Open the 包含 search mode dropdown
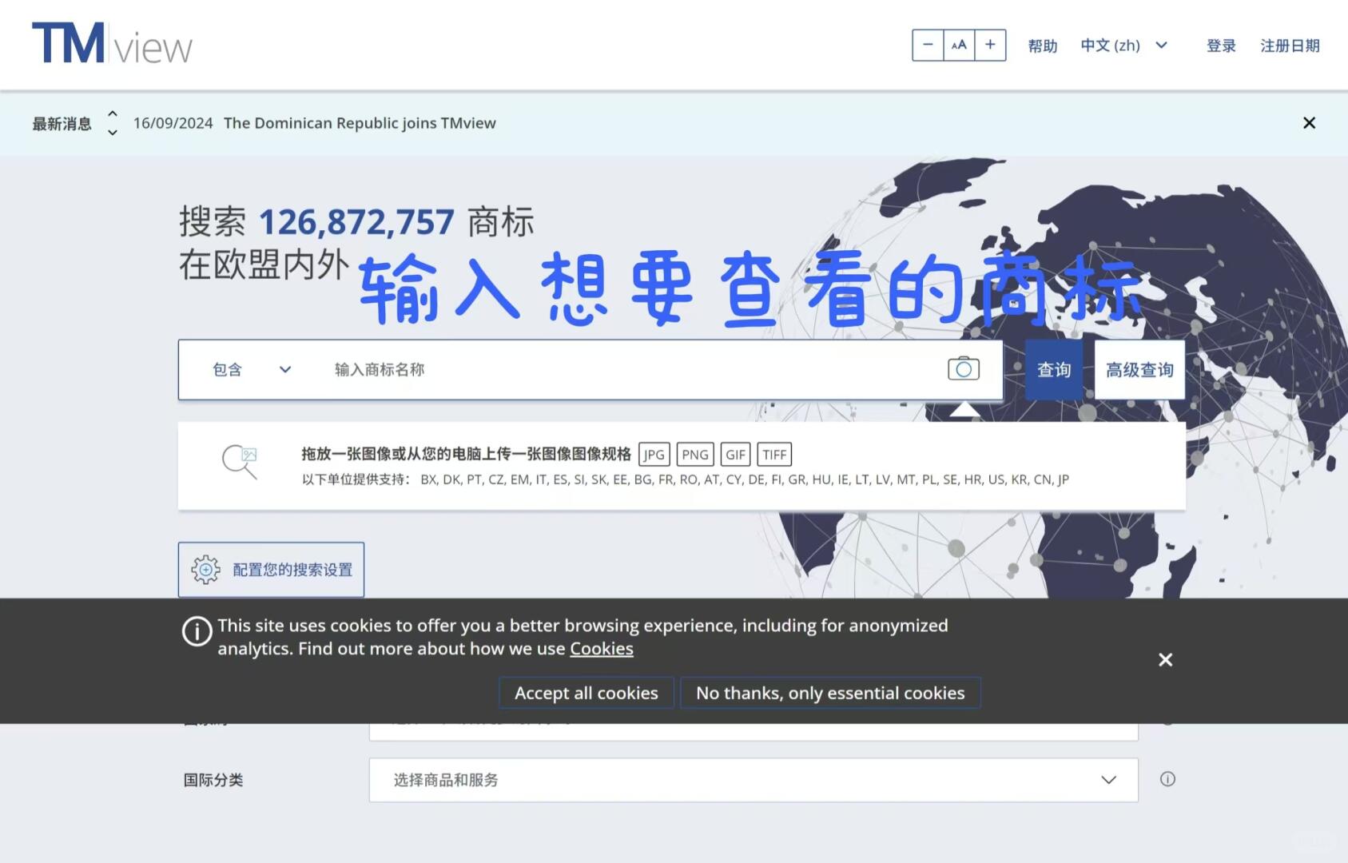1348x863 pixels. tap(252, 369)
